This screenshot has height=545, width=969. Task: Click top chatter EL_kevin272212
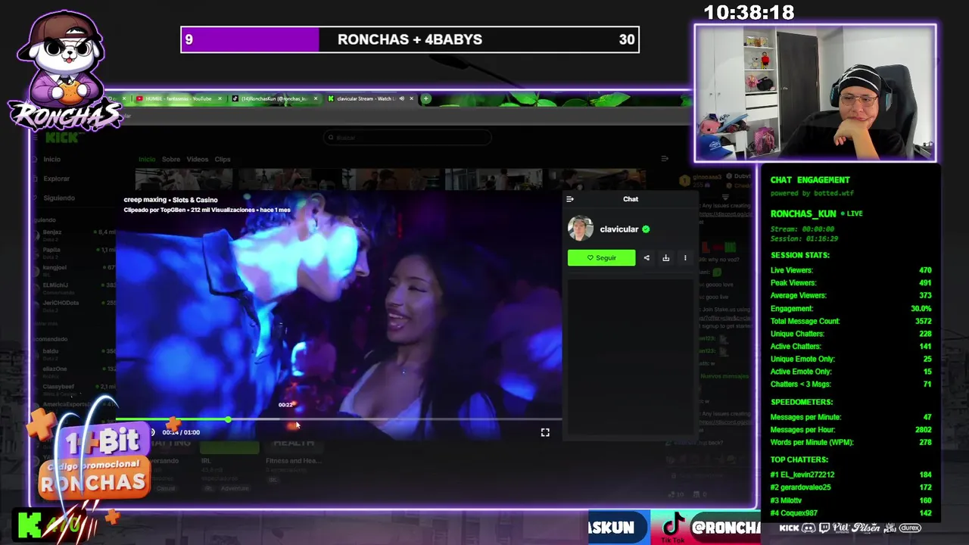[x=851, y=475]
